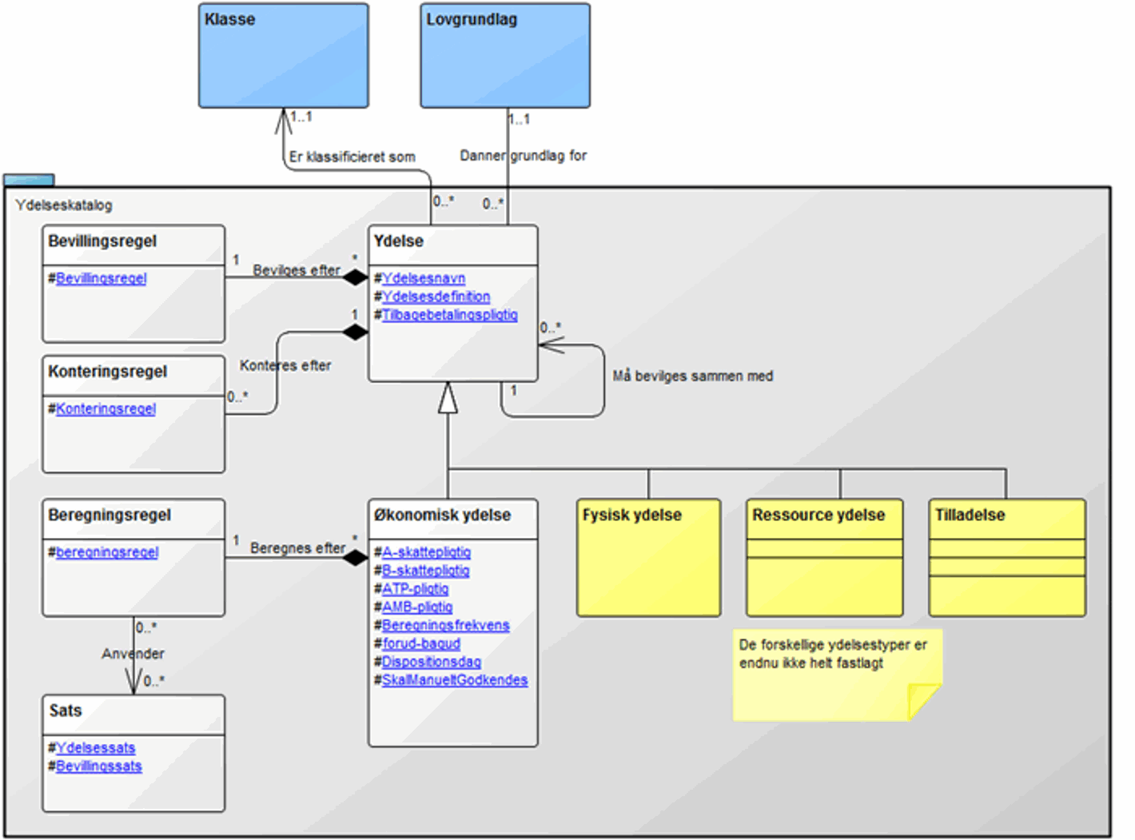
Task: Open the Ydelsesdefinition attribute link
Action: 436,297
